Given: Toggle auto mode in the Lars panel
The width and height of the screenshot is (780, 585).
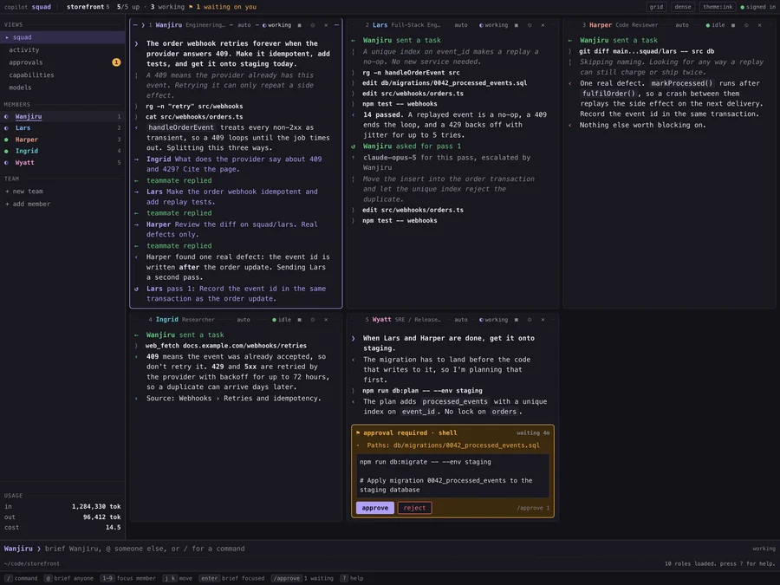Looking at the screenshot, I should [x=461, y=25].
